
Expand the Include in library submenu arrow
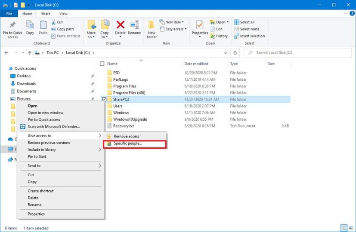[100, 150]
